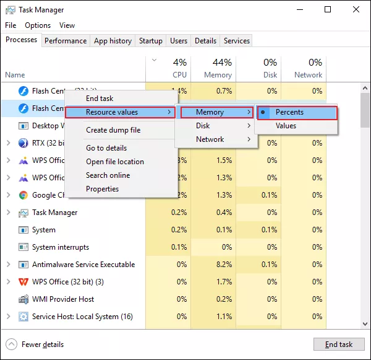Click the selected Flash Center process icon
This screenshot has width=371, height=360.
pyautogui.click(x=23, y=108)
